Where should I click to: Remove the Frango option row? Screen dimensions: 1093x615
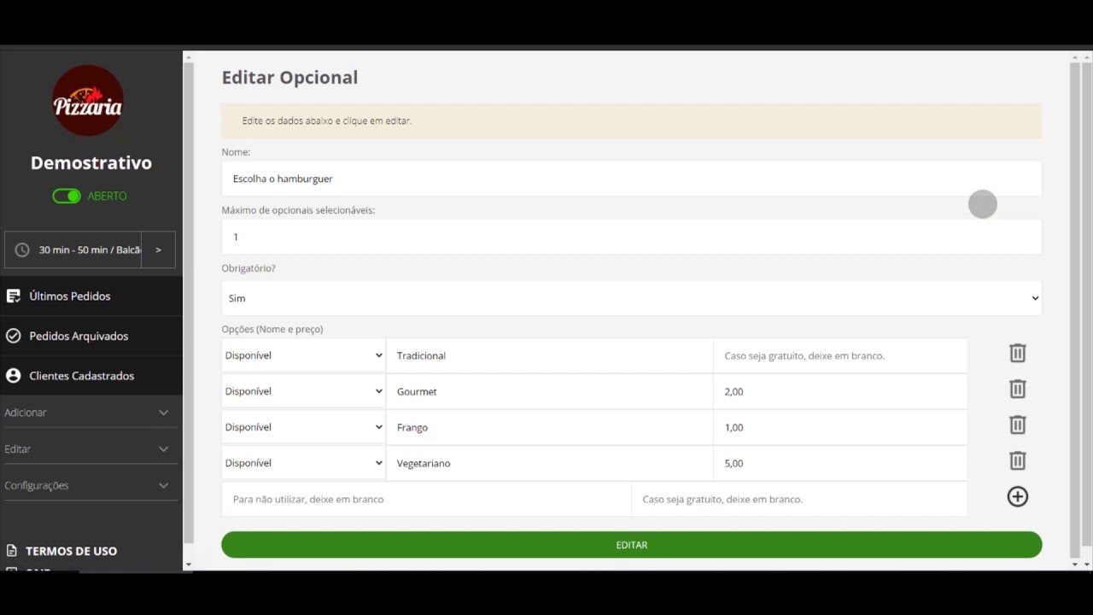(x=1017, y=425)
